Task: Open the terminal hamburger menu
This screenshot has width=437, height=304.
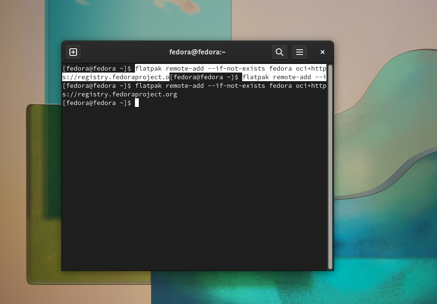Action: [299, 52]
